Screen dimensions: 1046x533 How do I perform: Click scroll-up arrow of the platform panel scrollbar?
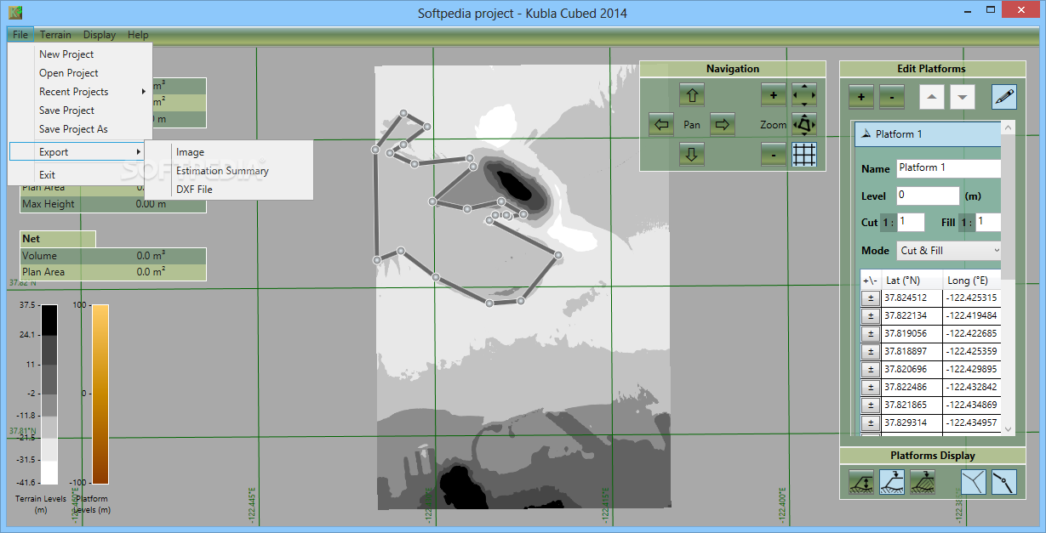click(1008, 128)
